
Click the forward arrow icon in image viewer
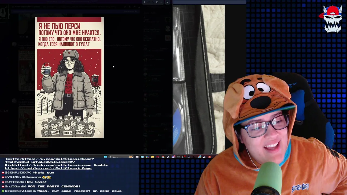click(149, 2)
